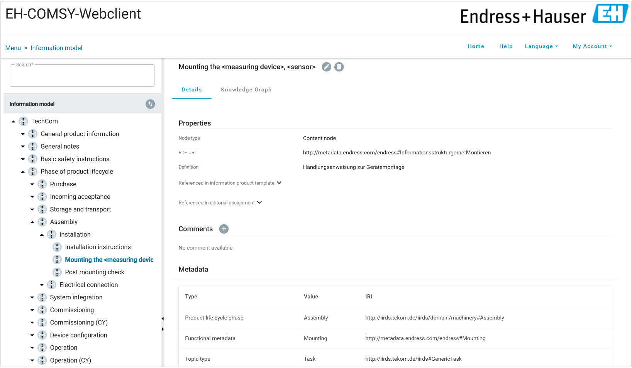Click the add comment plus icon
This screenshot has height=368, width=632.
coord(224,229)
